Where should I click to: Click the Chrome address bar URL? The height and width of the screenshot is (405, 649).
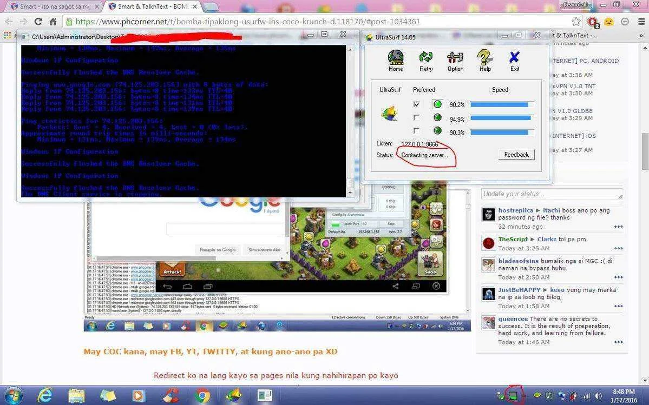247,22
